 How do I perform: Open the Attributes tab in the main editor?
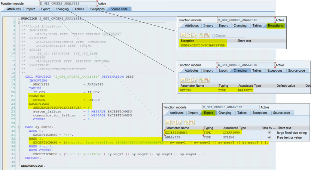pyautogui.click(x=14, y=9)
